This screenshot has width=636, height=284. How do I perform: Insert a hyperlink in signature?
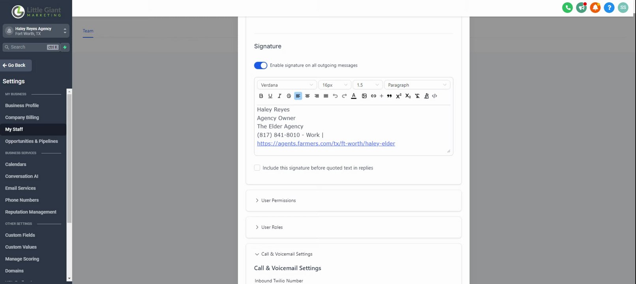point(373,96)
